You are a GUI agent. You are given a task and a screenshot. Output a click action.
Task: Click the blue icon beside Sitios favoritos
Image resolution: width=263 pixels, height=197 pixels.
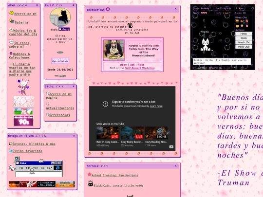(11, 151)
